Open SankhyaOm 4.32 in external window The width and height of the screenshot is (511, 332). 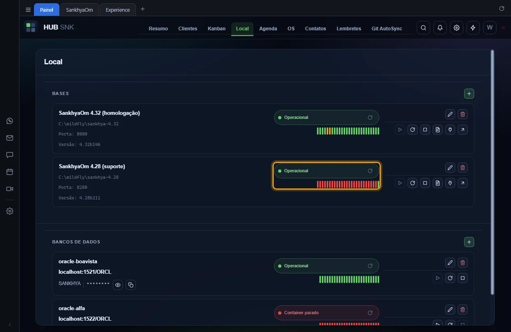[x=463, y=130]
